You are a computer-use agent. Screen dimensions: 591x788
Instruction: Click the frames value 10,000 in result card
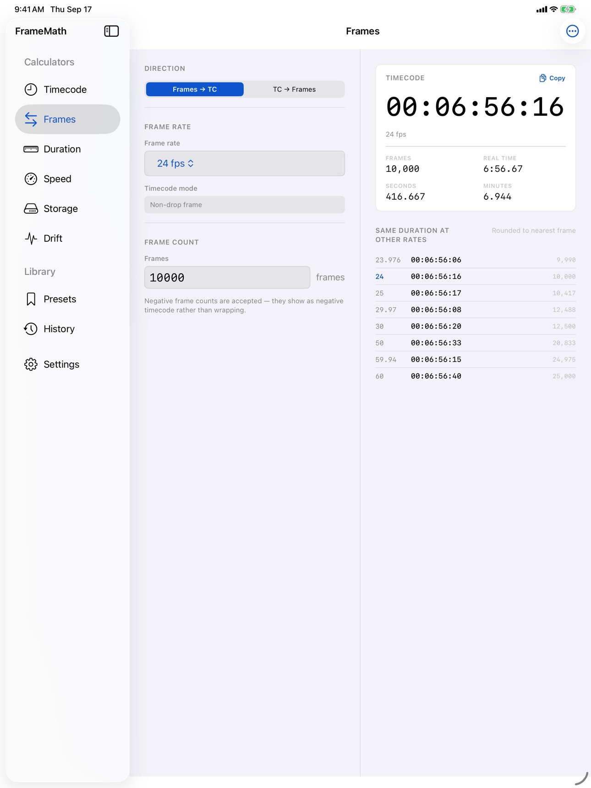pos(402,169)
